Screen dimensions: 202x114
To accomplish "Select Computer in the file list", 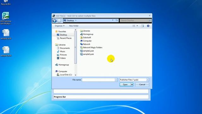I will click(x=86, y=41).
